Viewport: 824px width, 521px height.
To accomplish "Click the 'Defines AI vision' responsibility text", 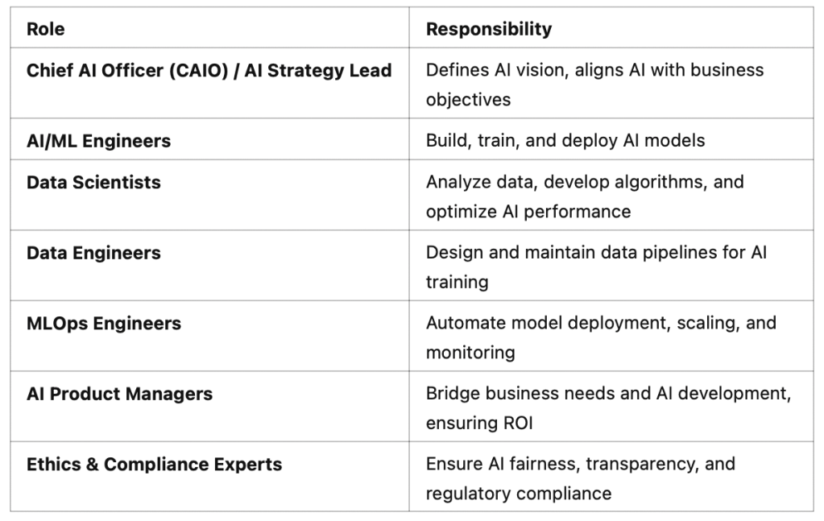I will click(x=594, y=70).
